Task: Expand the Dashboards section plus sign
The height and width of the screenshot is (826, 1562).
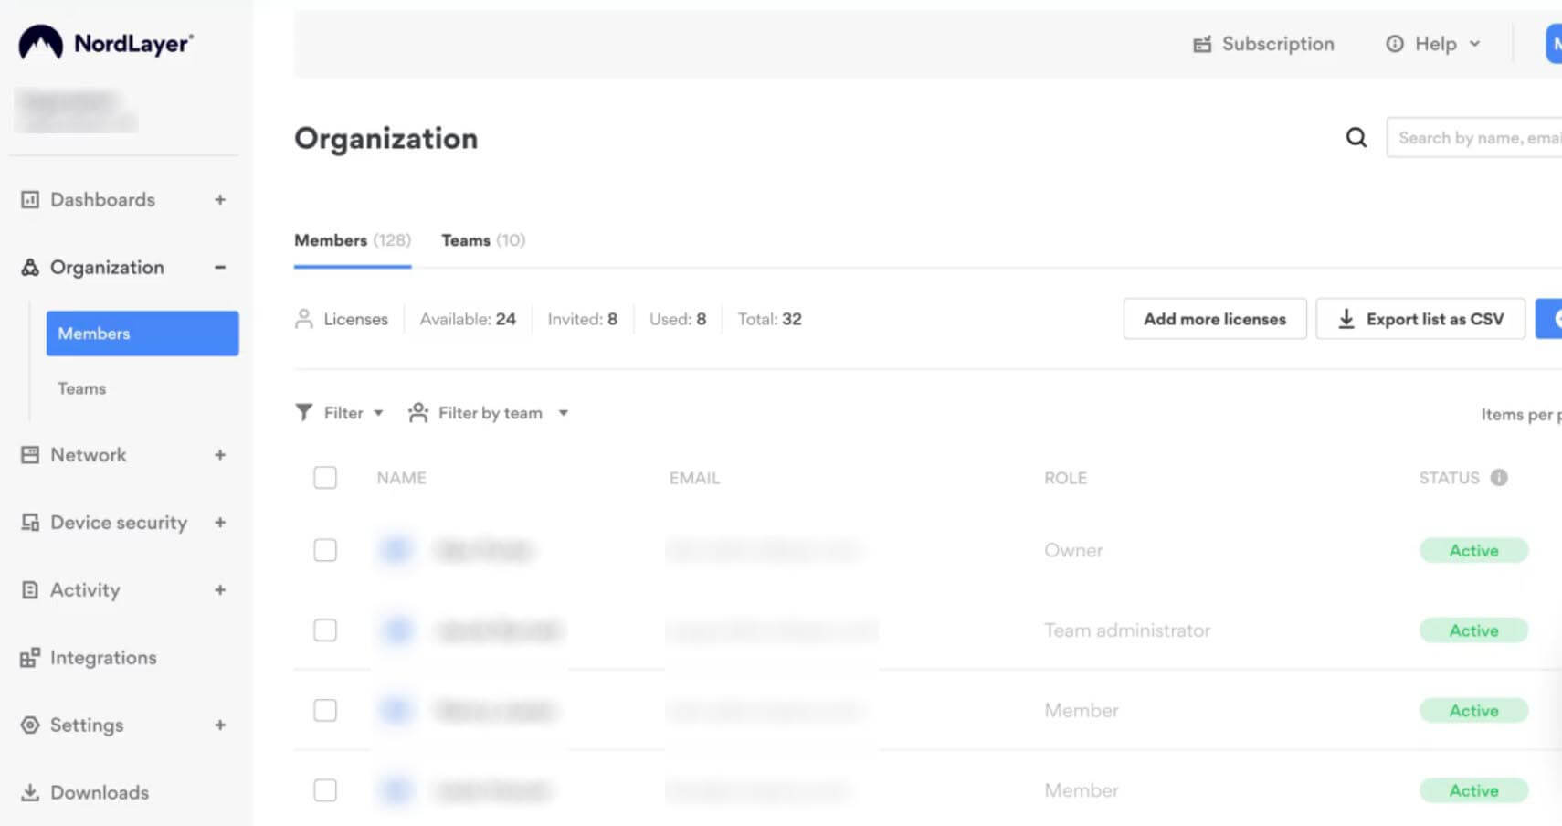Action: pyautogui.click(x=220, y=199)
